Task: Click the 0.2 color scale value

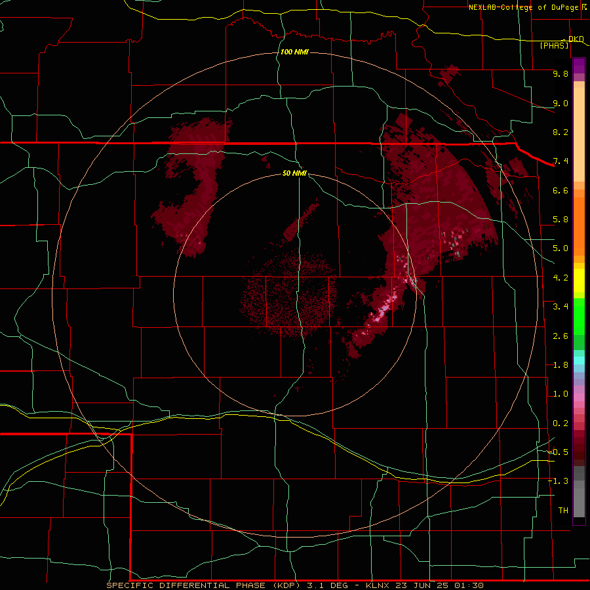Action: [x=560, y=423]
